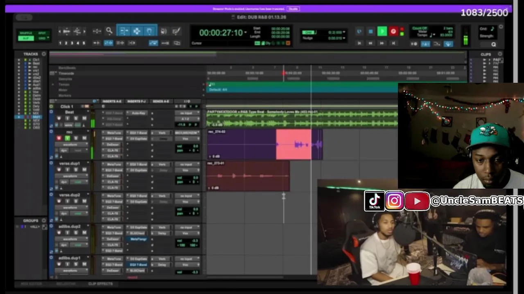
Task: Open the CLIP EFFECTS bottom tab
Action: [x=100, y=284]
